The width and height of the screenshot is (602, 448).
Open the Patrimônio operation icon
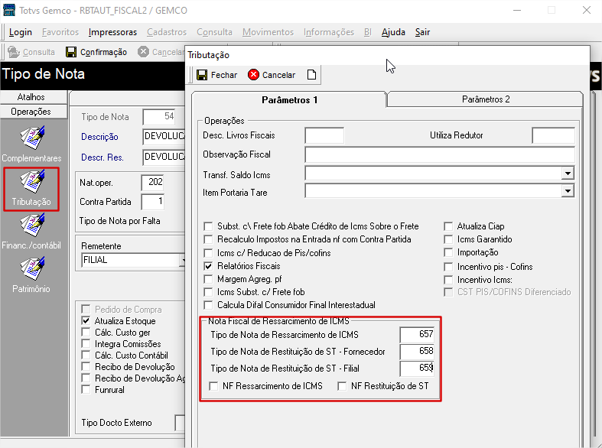32,268
